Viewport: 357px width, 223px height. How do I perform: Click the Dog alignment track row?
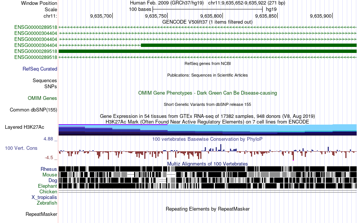[208, 180]
